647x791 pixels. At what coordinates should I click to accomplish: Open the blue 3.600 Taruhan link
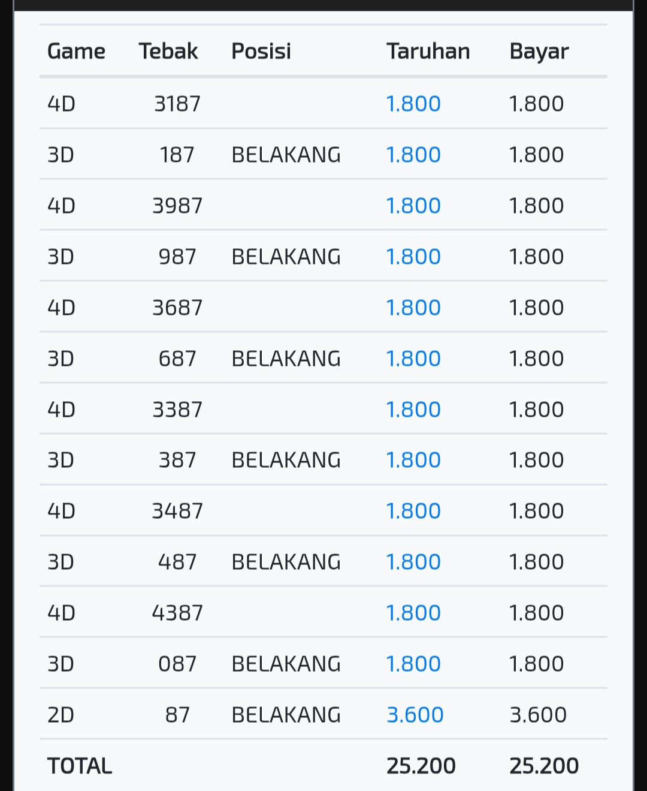click(x=415, y=715)
